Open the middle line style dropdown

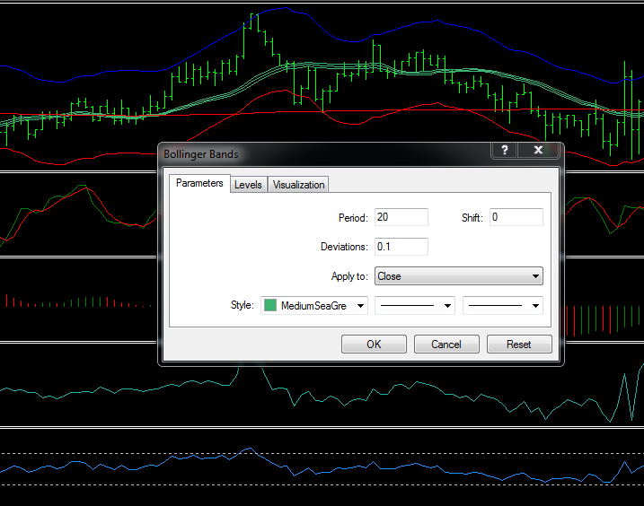coord(414,306)
